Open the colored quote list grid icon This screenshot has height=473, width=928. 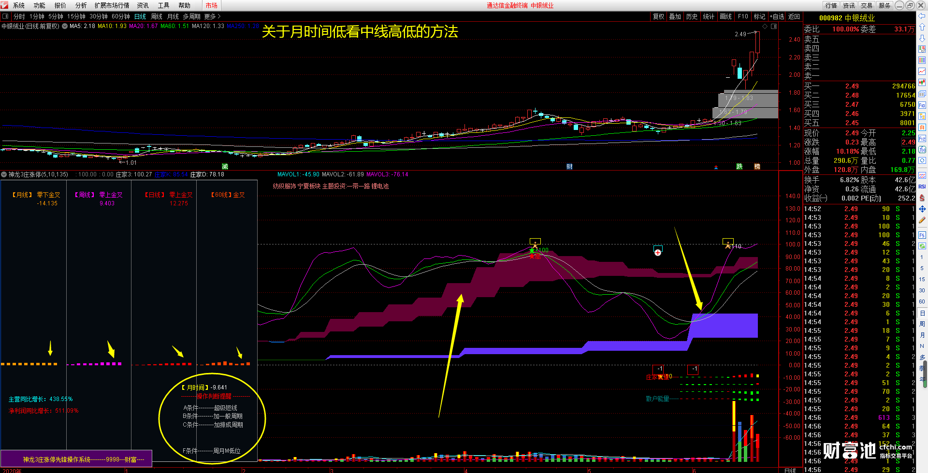click(x=922, y=60)
